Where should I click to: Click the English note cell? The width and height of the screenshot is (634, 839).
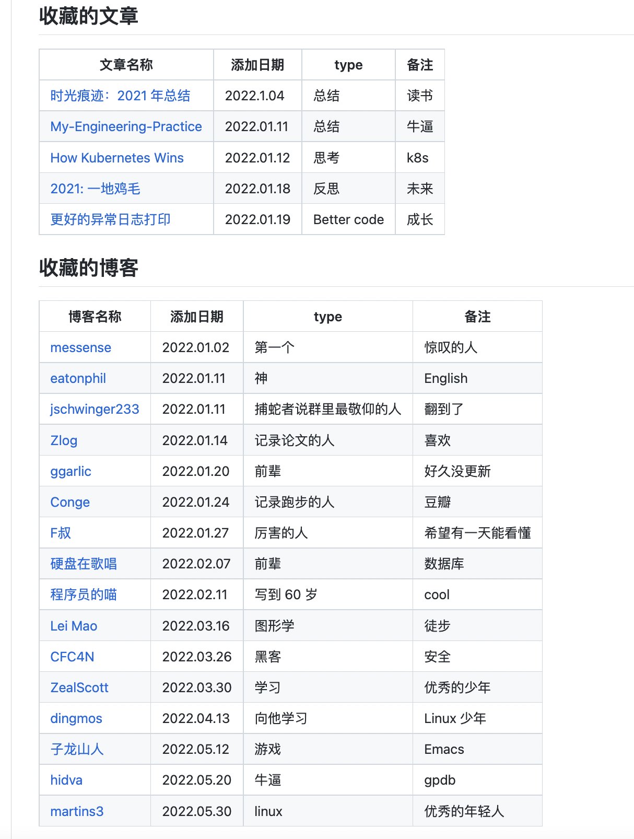pyautogui.click(x=477, y=378)
